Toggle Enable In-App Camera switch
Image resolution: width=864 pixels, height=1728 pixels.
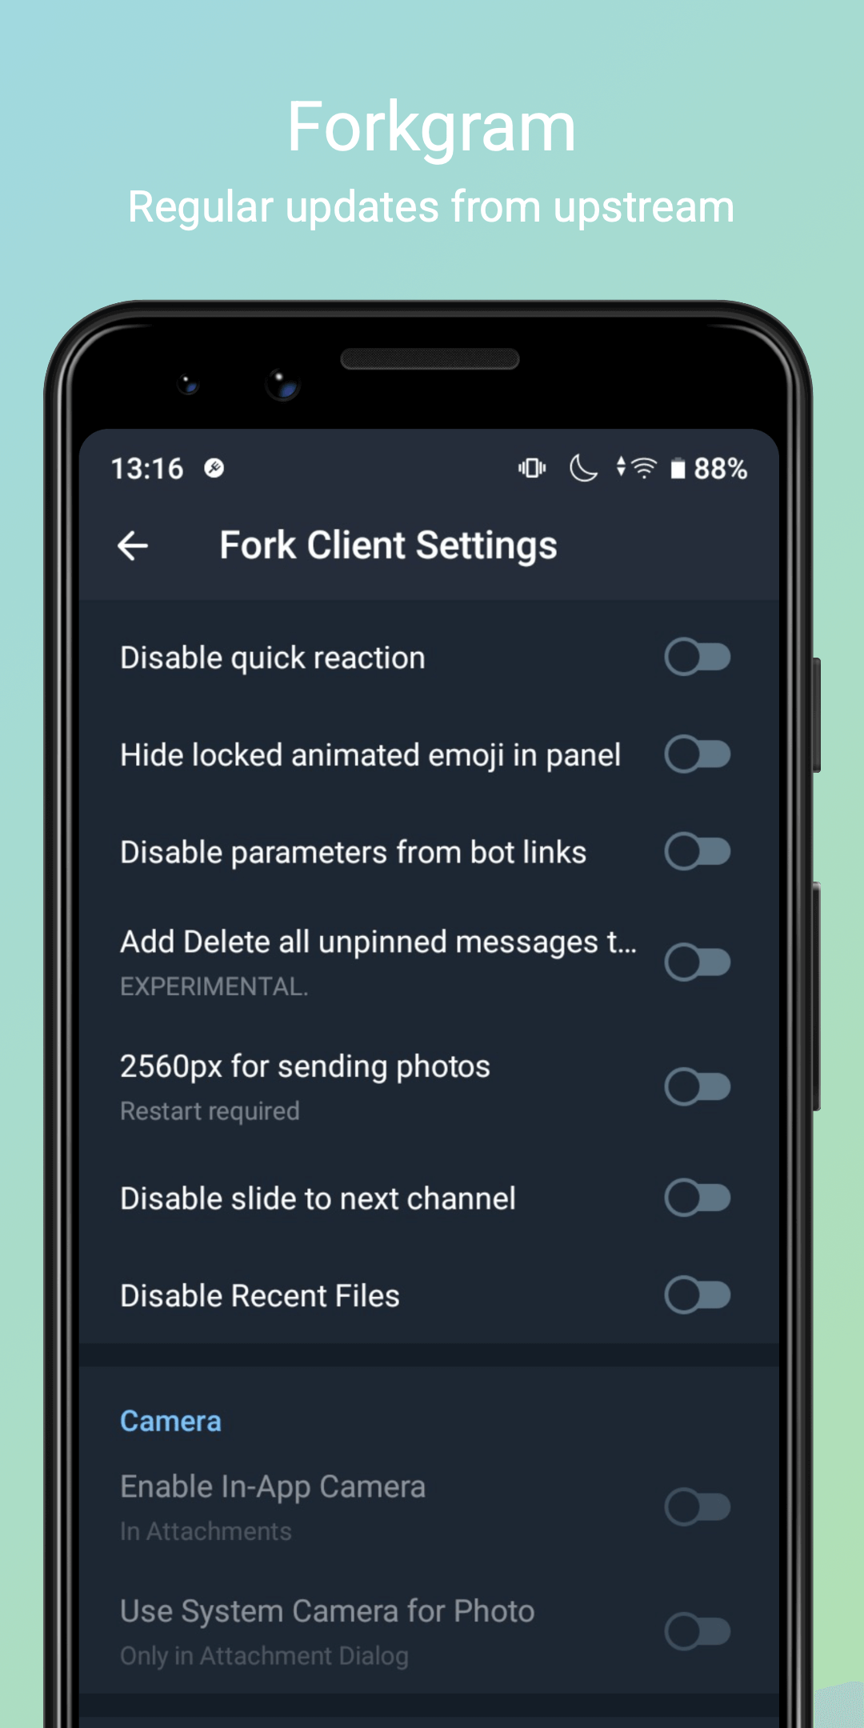698,1507
